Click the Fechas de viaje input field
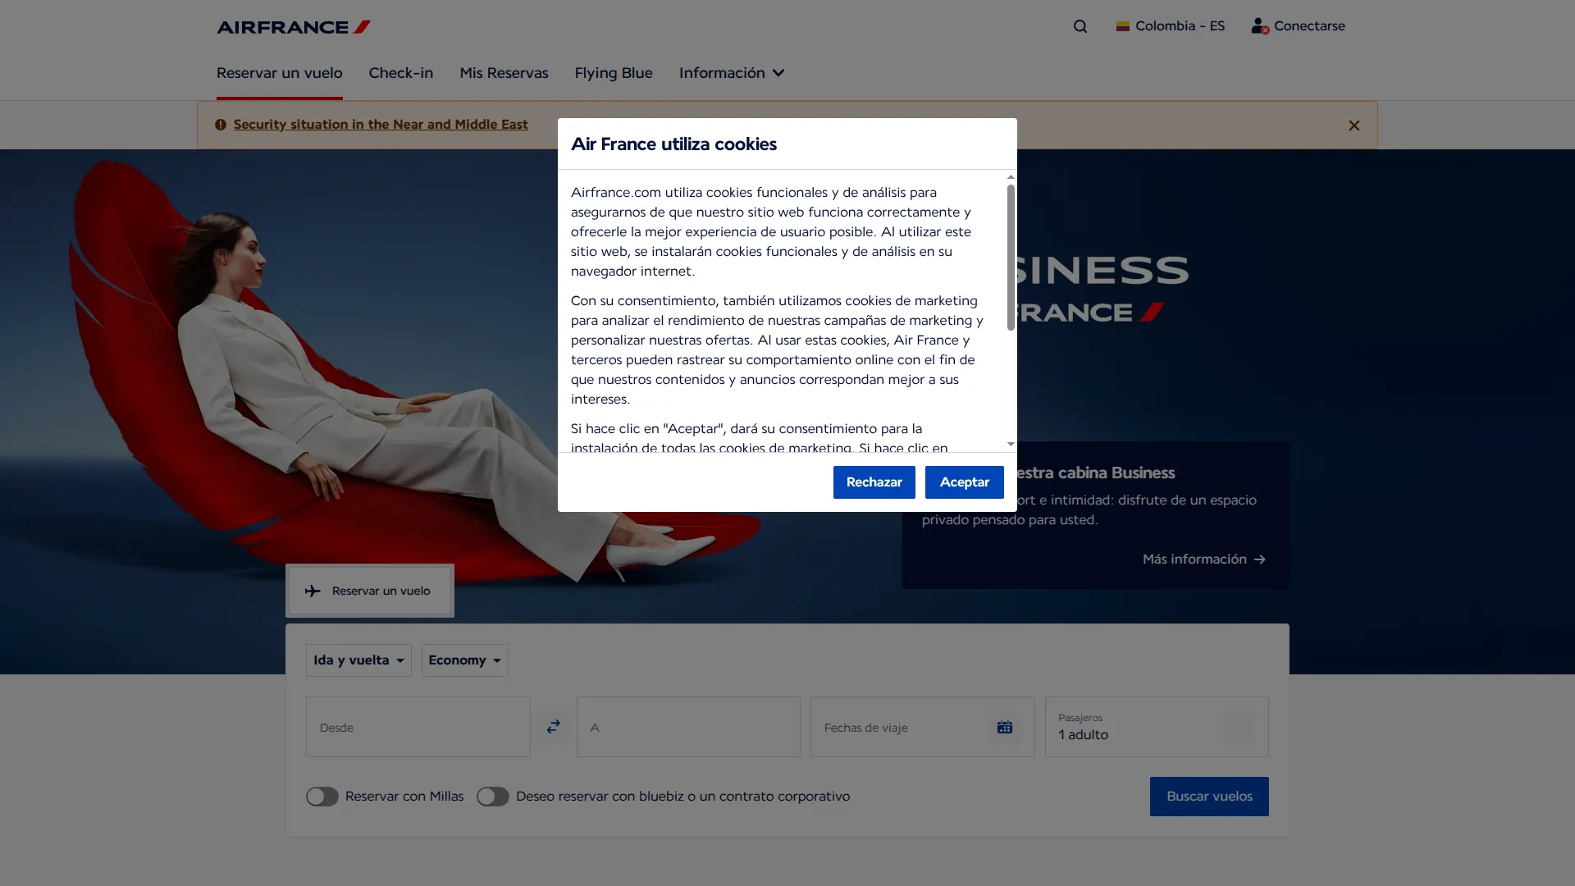The height and width of the screenshot is (886, 1575). coord(923,727)
